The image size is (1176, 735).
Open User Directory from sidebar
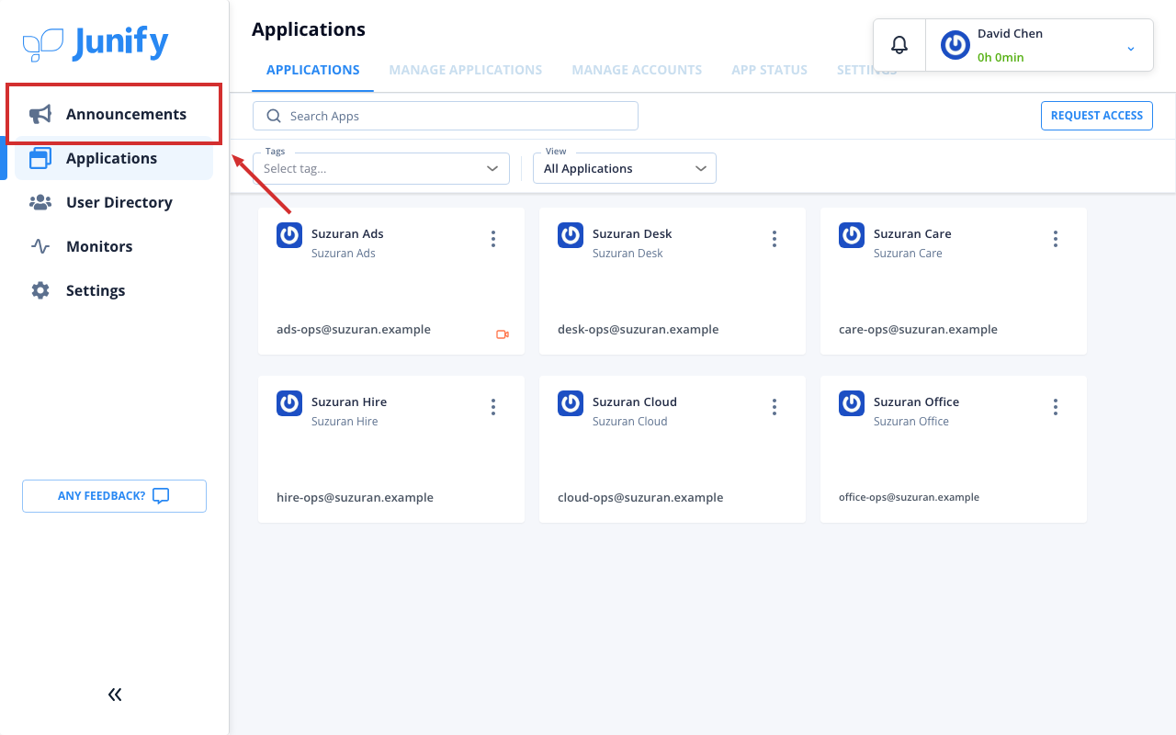pyautogui.click(x=114, y=202)
